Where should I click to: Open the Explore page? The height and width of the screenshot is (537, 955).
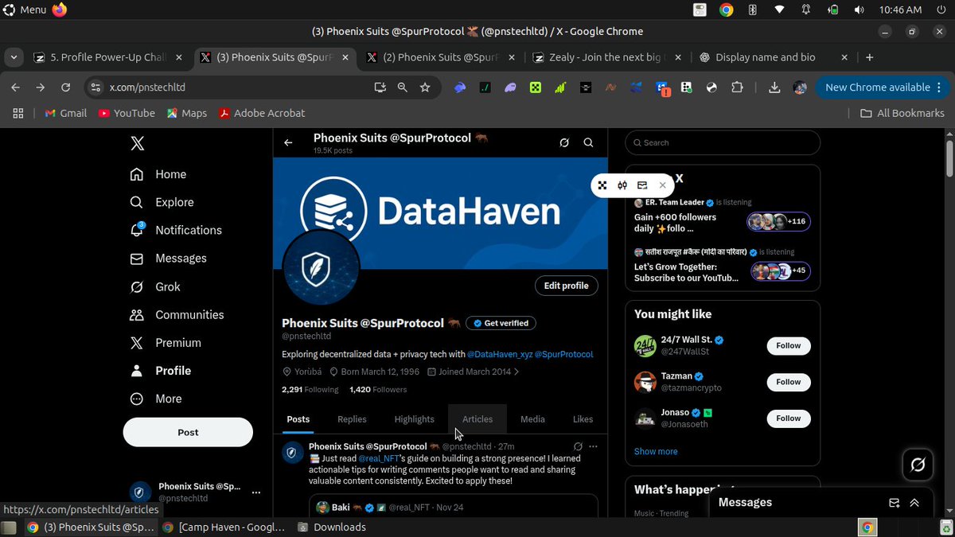[x=162, y=202]
